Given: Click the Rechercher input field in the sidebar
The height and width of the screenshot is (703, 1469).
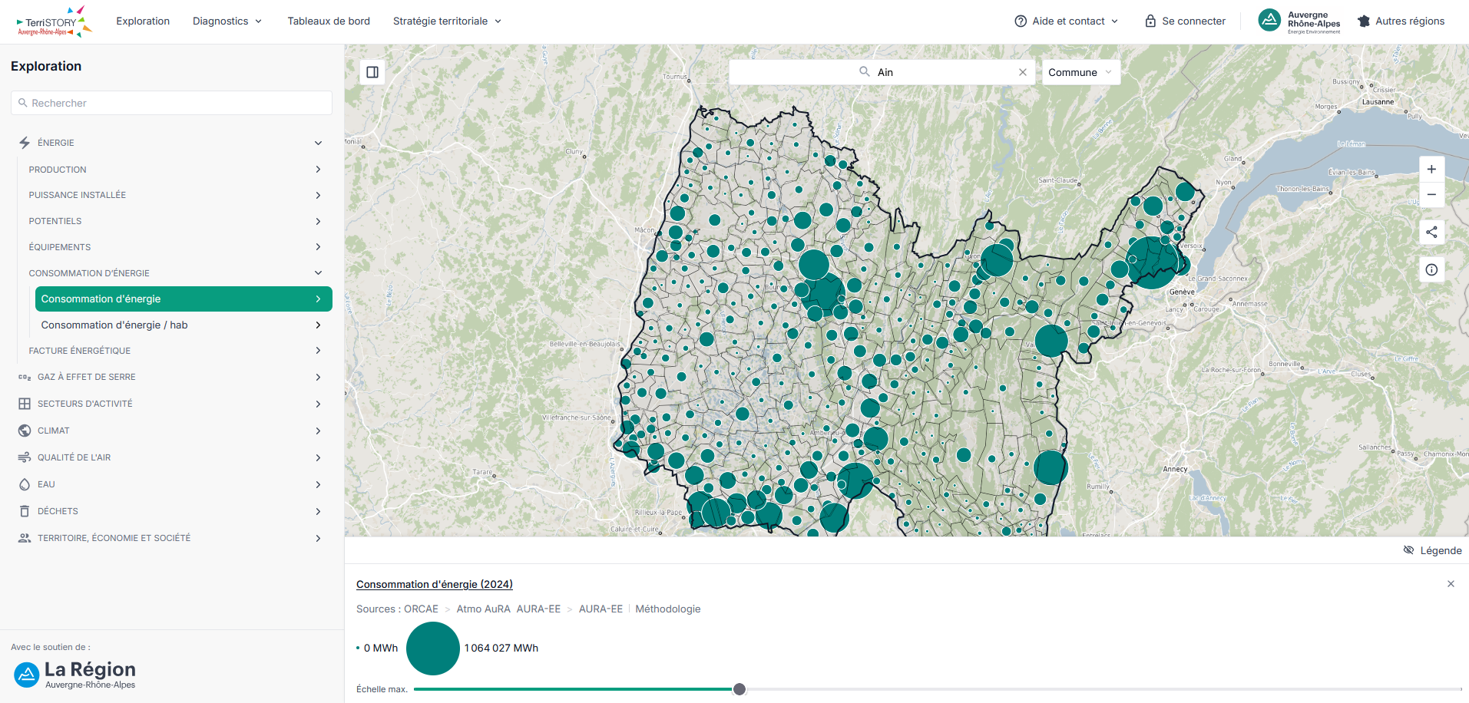Looking at the screenshot, I should tap(171, 103).
